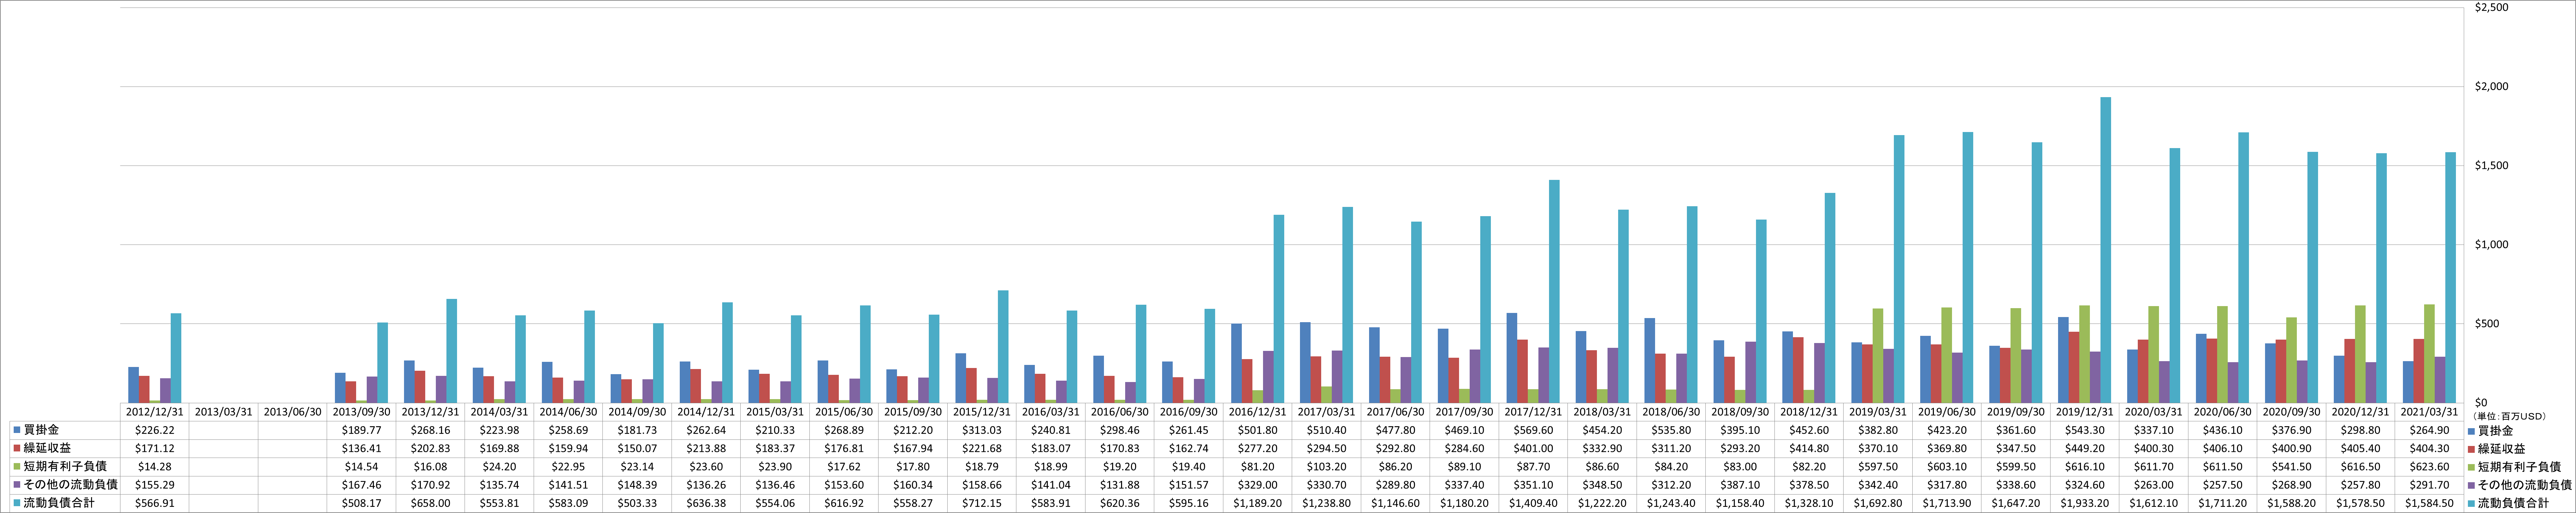Click the $1,409.40 cell
Viewport: 2576px width, 513px height.
(x=1533, y=503)
